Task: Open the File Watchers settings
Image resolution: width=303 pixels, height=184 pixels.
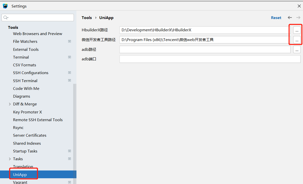Action: tap(25, 41)
